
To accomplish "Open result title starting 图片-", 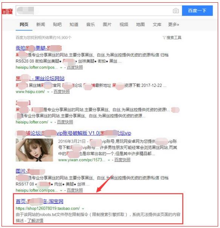I will click(30, 171).
